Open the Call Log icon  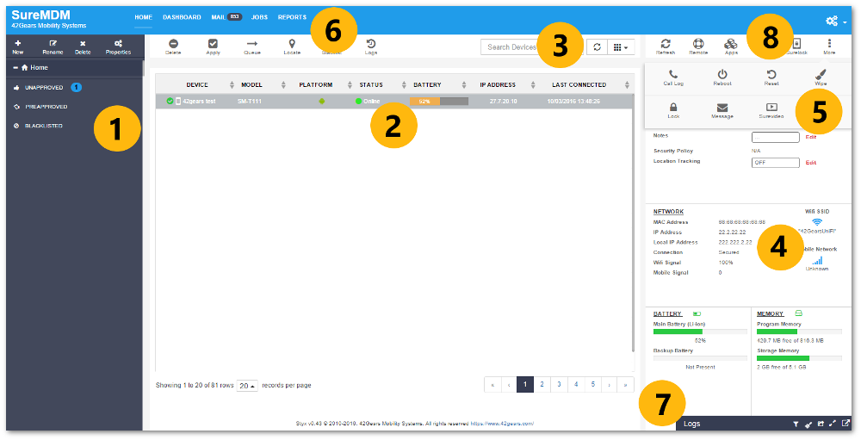(x=673, y=74)
